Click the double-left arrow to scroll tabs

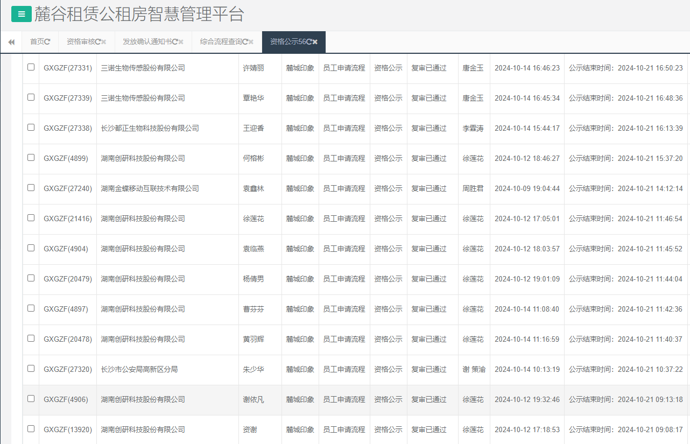click(x=11, y=42)
